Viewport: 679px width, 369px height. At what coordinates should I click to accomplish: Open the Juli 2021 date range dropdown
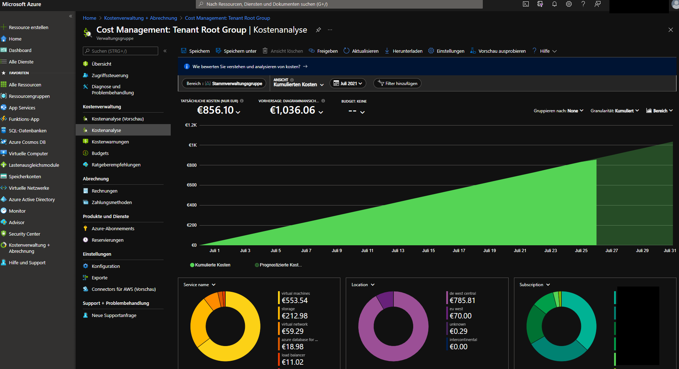(348, 84)
